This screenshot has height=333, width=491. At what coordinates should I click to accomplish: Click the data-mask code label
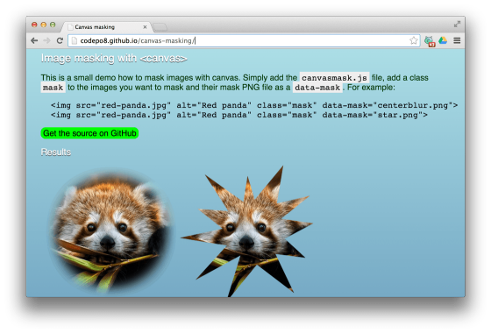click(317, 88)
